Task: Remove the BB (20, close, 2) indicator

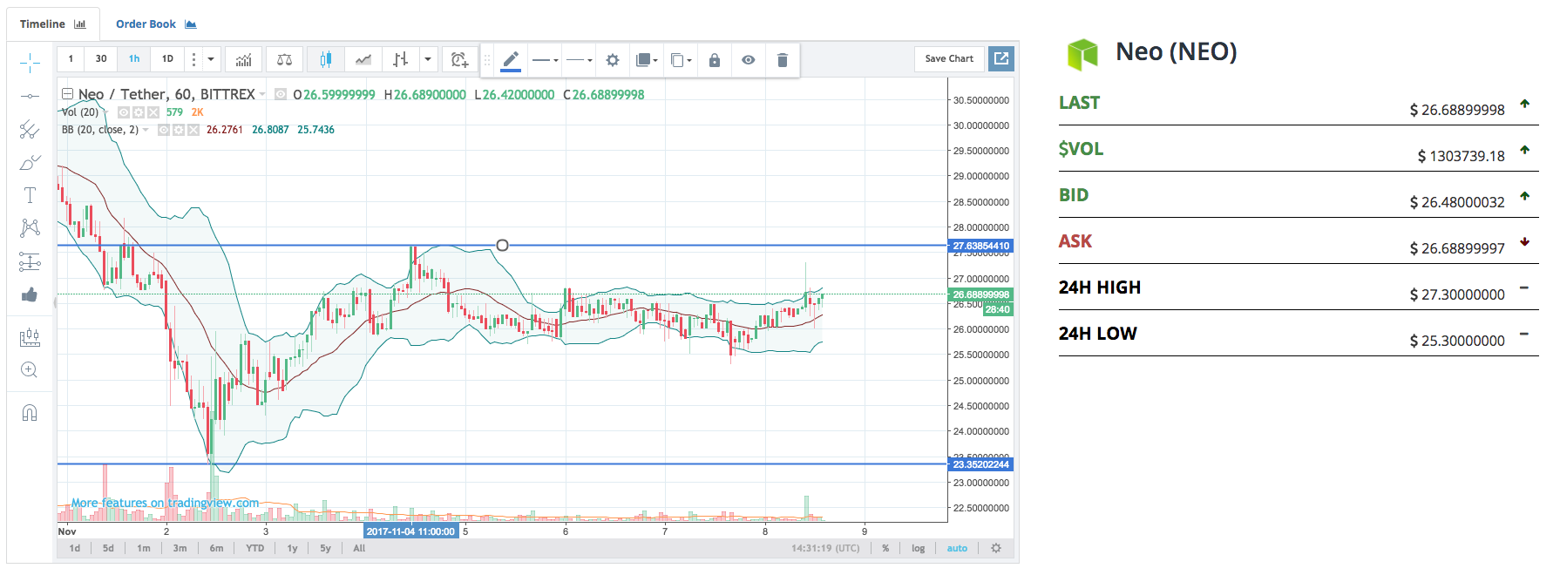Action: [193, 130]
